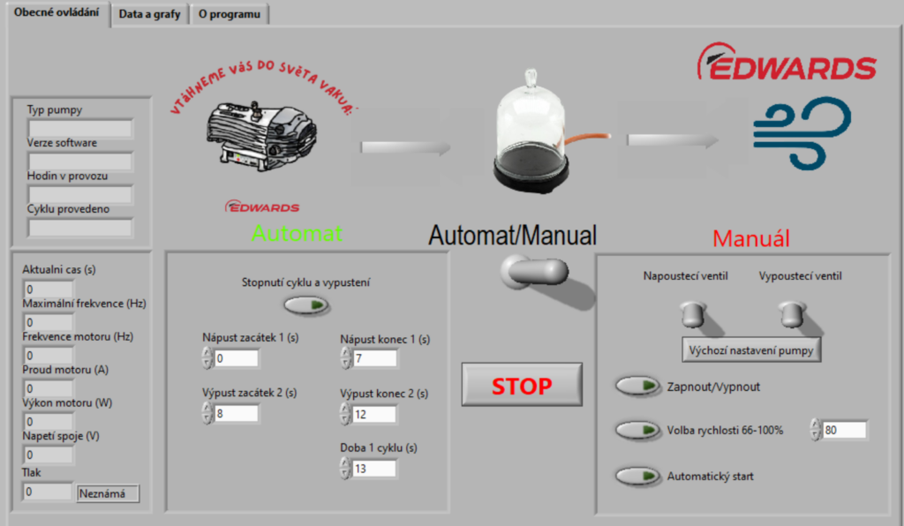Open the O programu tab
This screenshot has height=526, width=904.
coord(229,14)
